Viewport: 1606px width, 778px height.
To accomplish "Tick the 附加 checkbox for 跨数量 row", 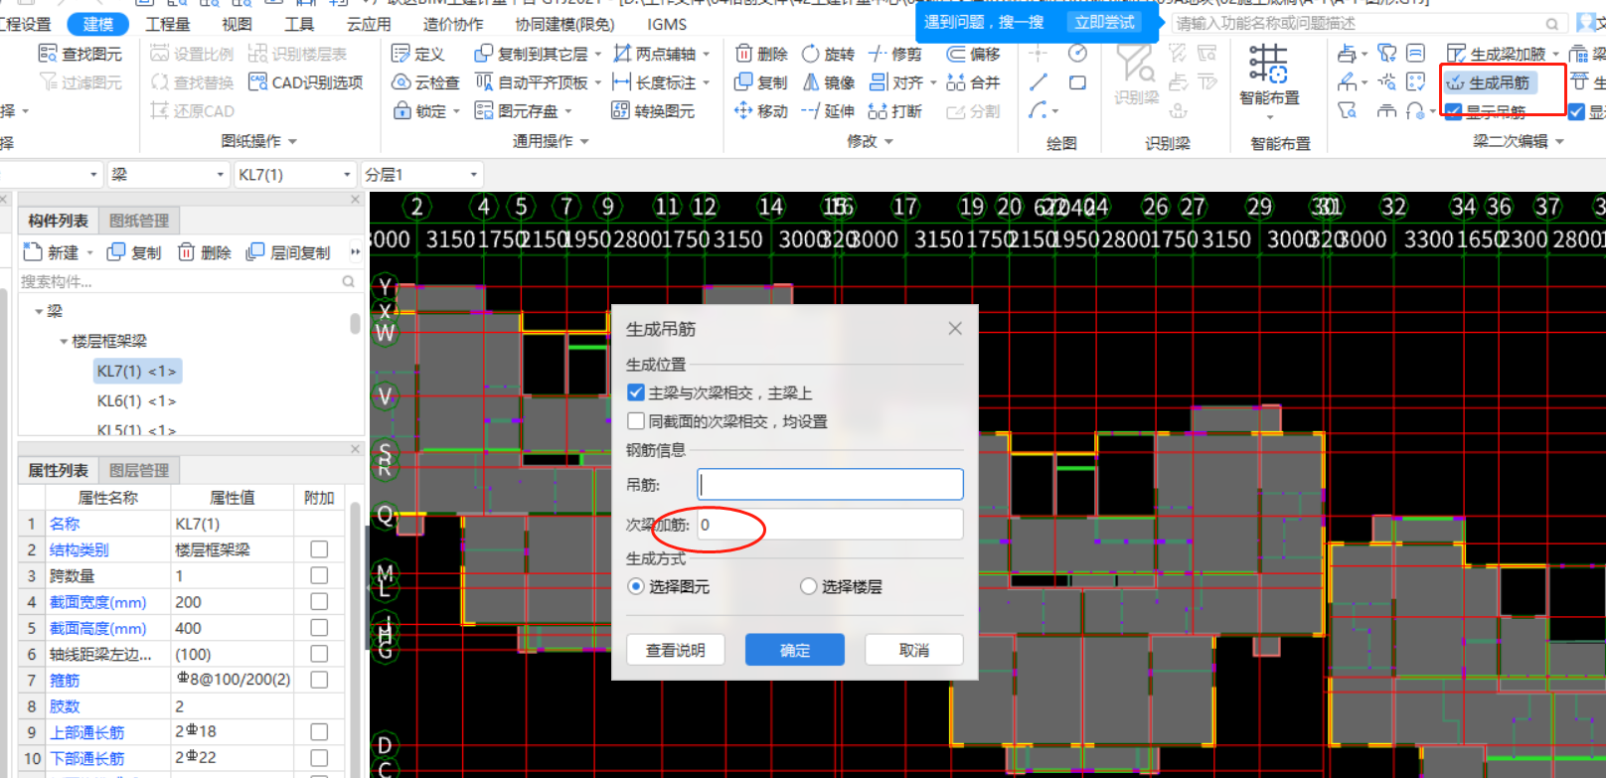I will coord(319,575).
